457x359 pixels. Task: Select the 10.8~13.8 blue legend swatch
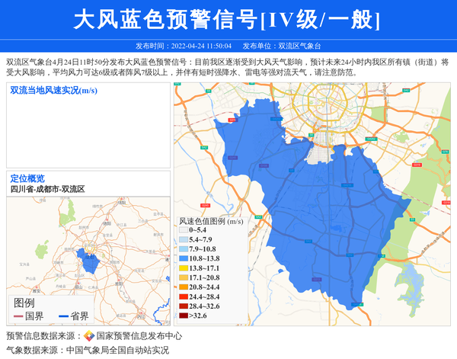(x=184, y=258)
